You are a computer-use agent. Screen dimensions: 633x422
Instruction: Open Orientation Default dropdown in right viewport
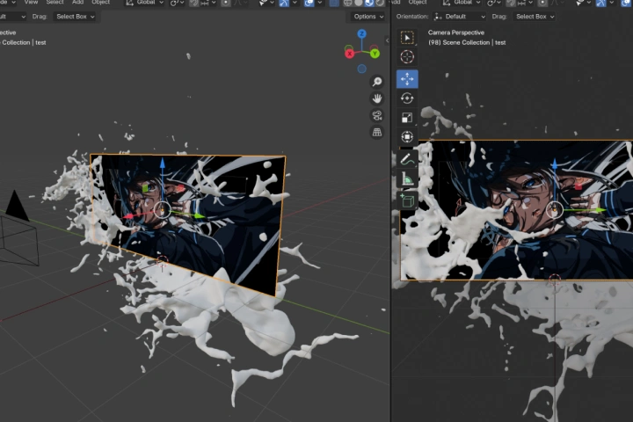click(460, 17)
